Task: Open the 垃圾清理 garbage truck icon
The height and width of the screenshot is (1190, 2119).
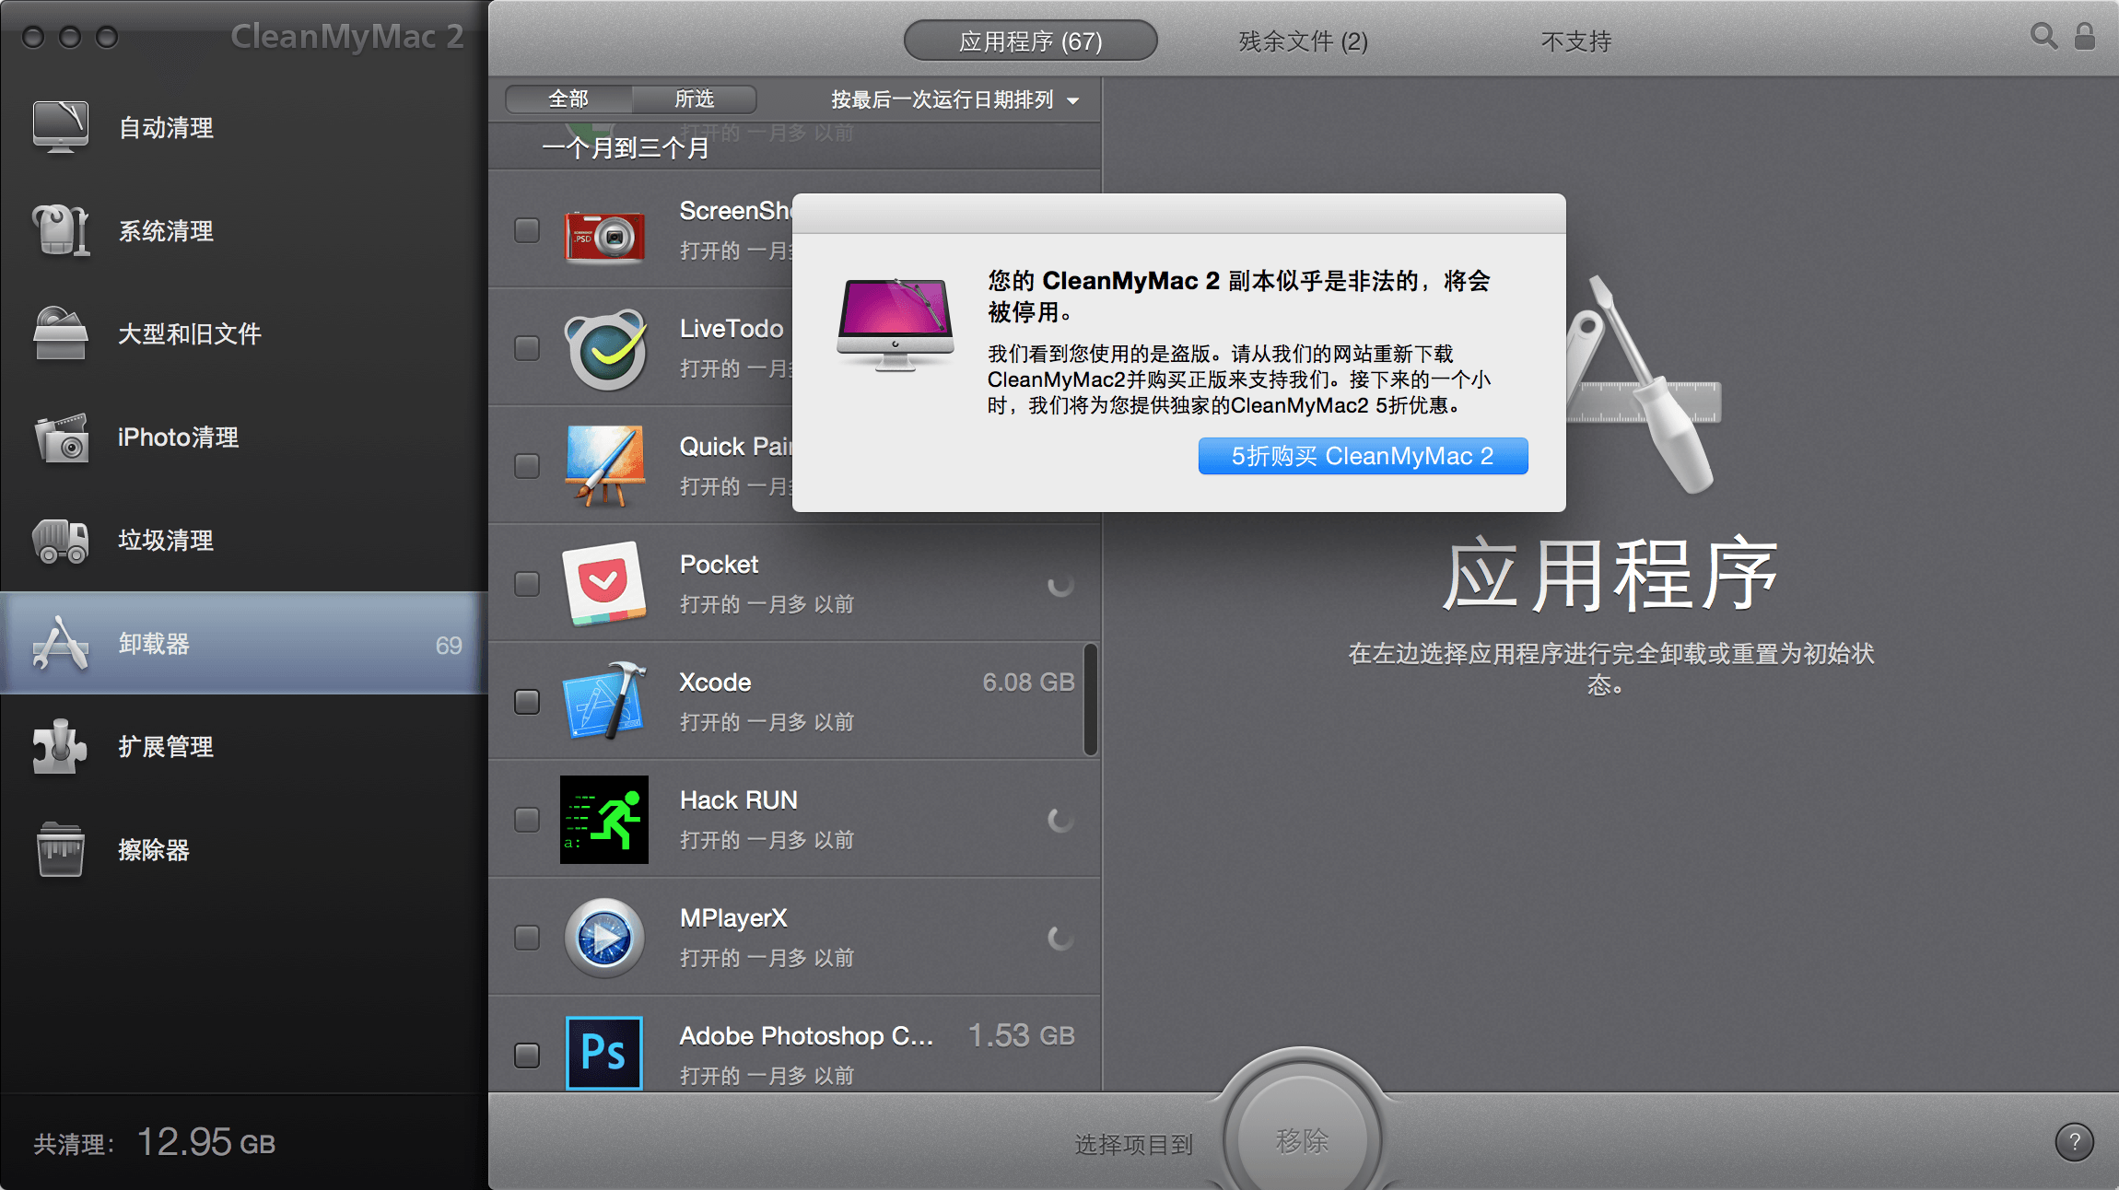Action: [x=61, y=540]
